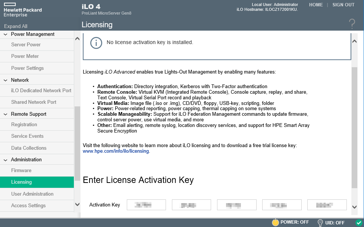Click the fourth Activation Key field

point(282,205)
